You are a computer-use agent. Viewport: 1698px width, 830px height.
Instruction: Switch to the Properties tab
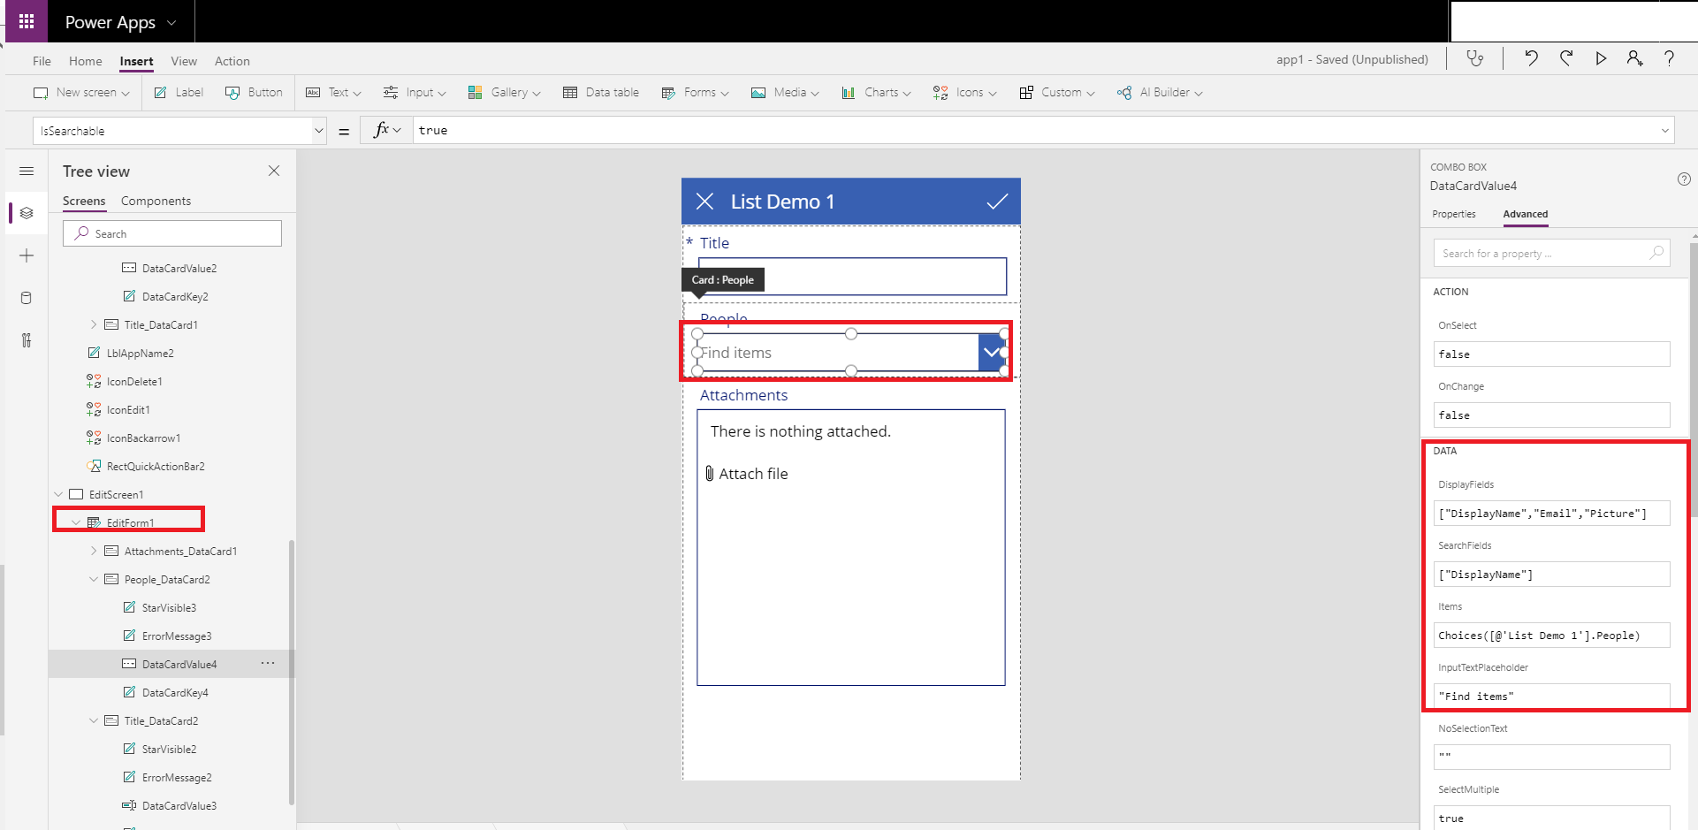pos(1454,214)
